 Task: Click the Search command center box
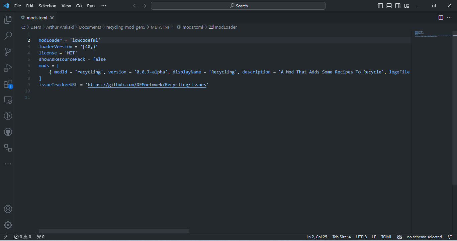coord(238,6)
